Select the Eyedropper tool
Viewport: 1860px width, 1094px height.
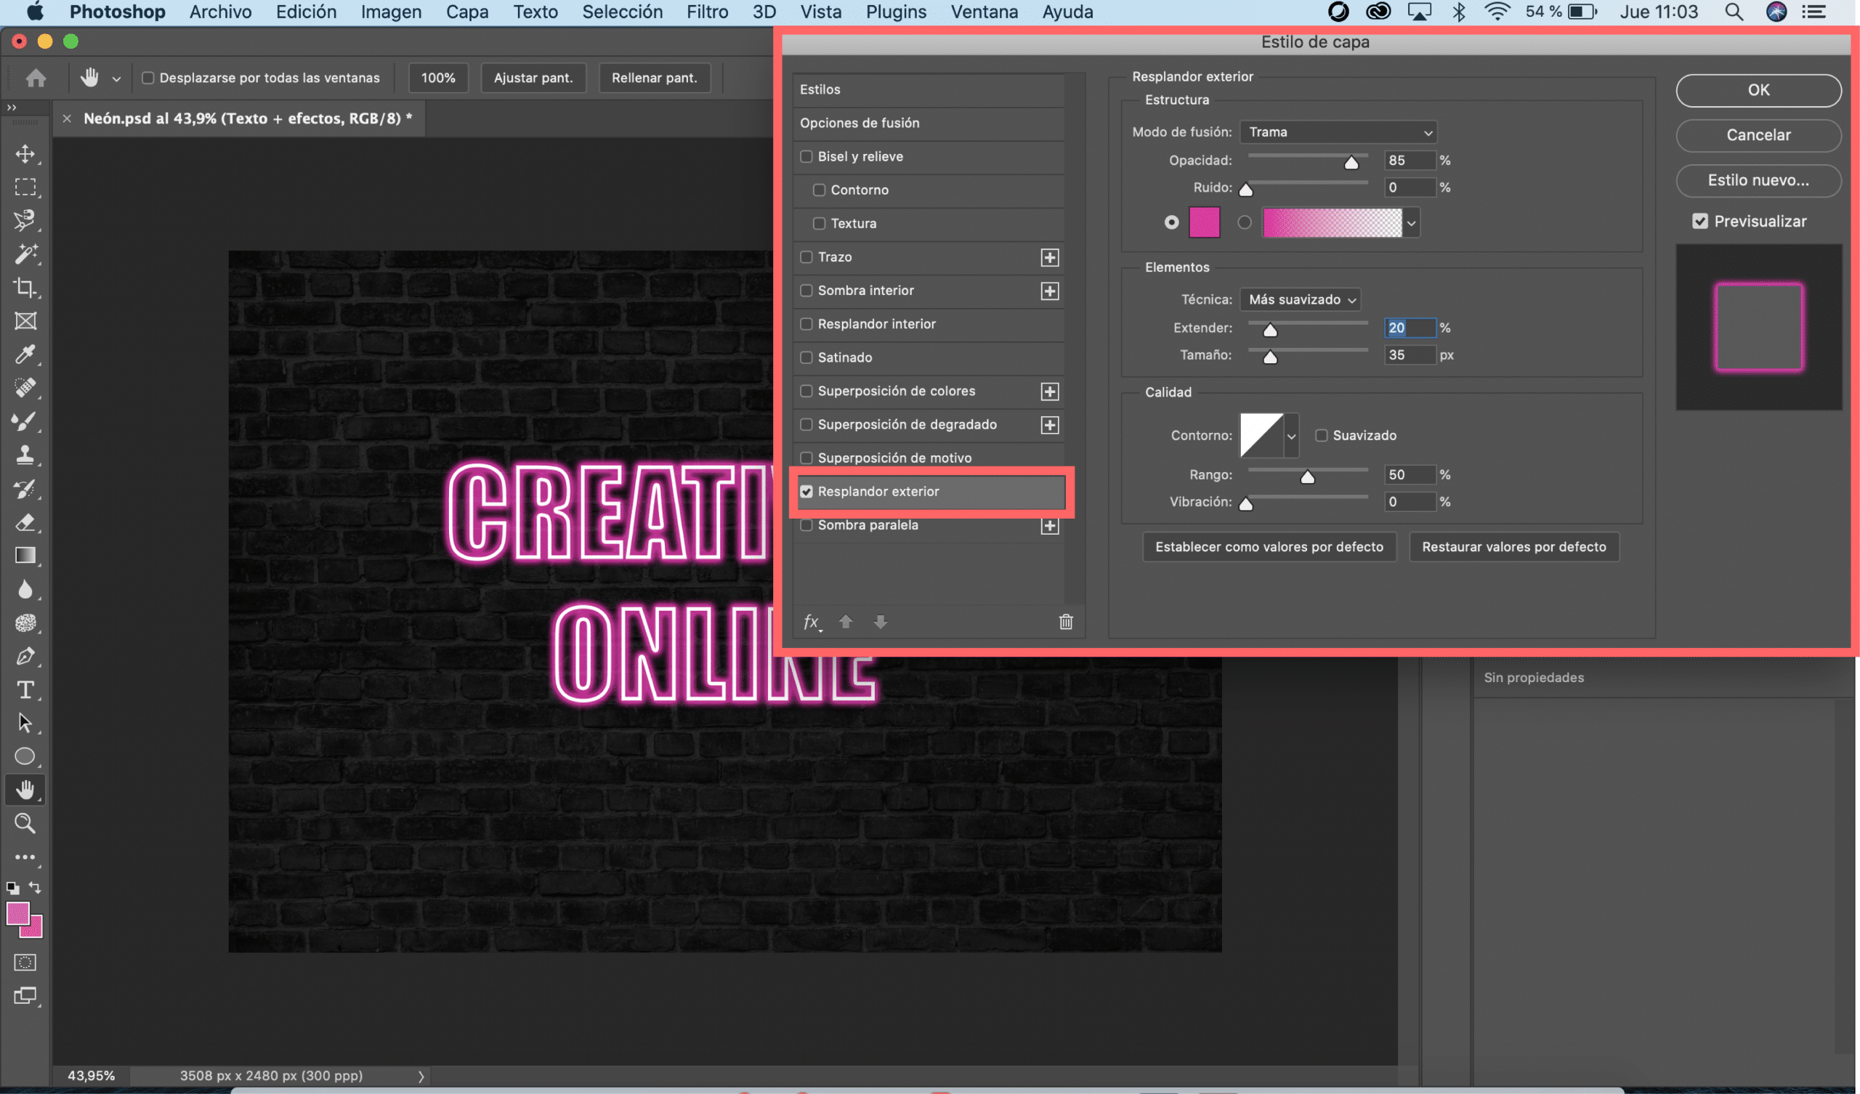[25, 354]
